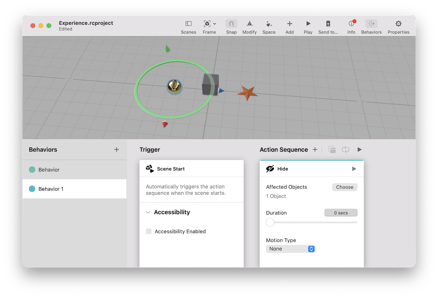Click the group actions icon

(x=332, y=150)
